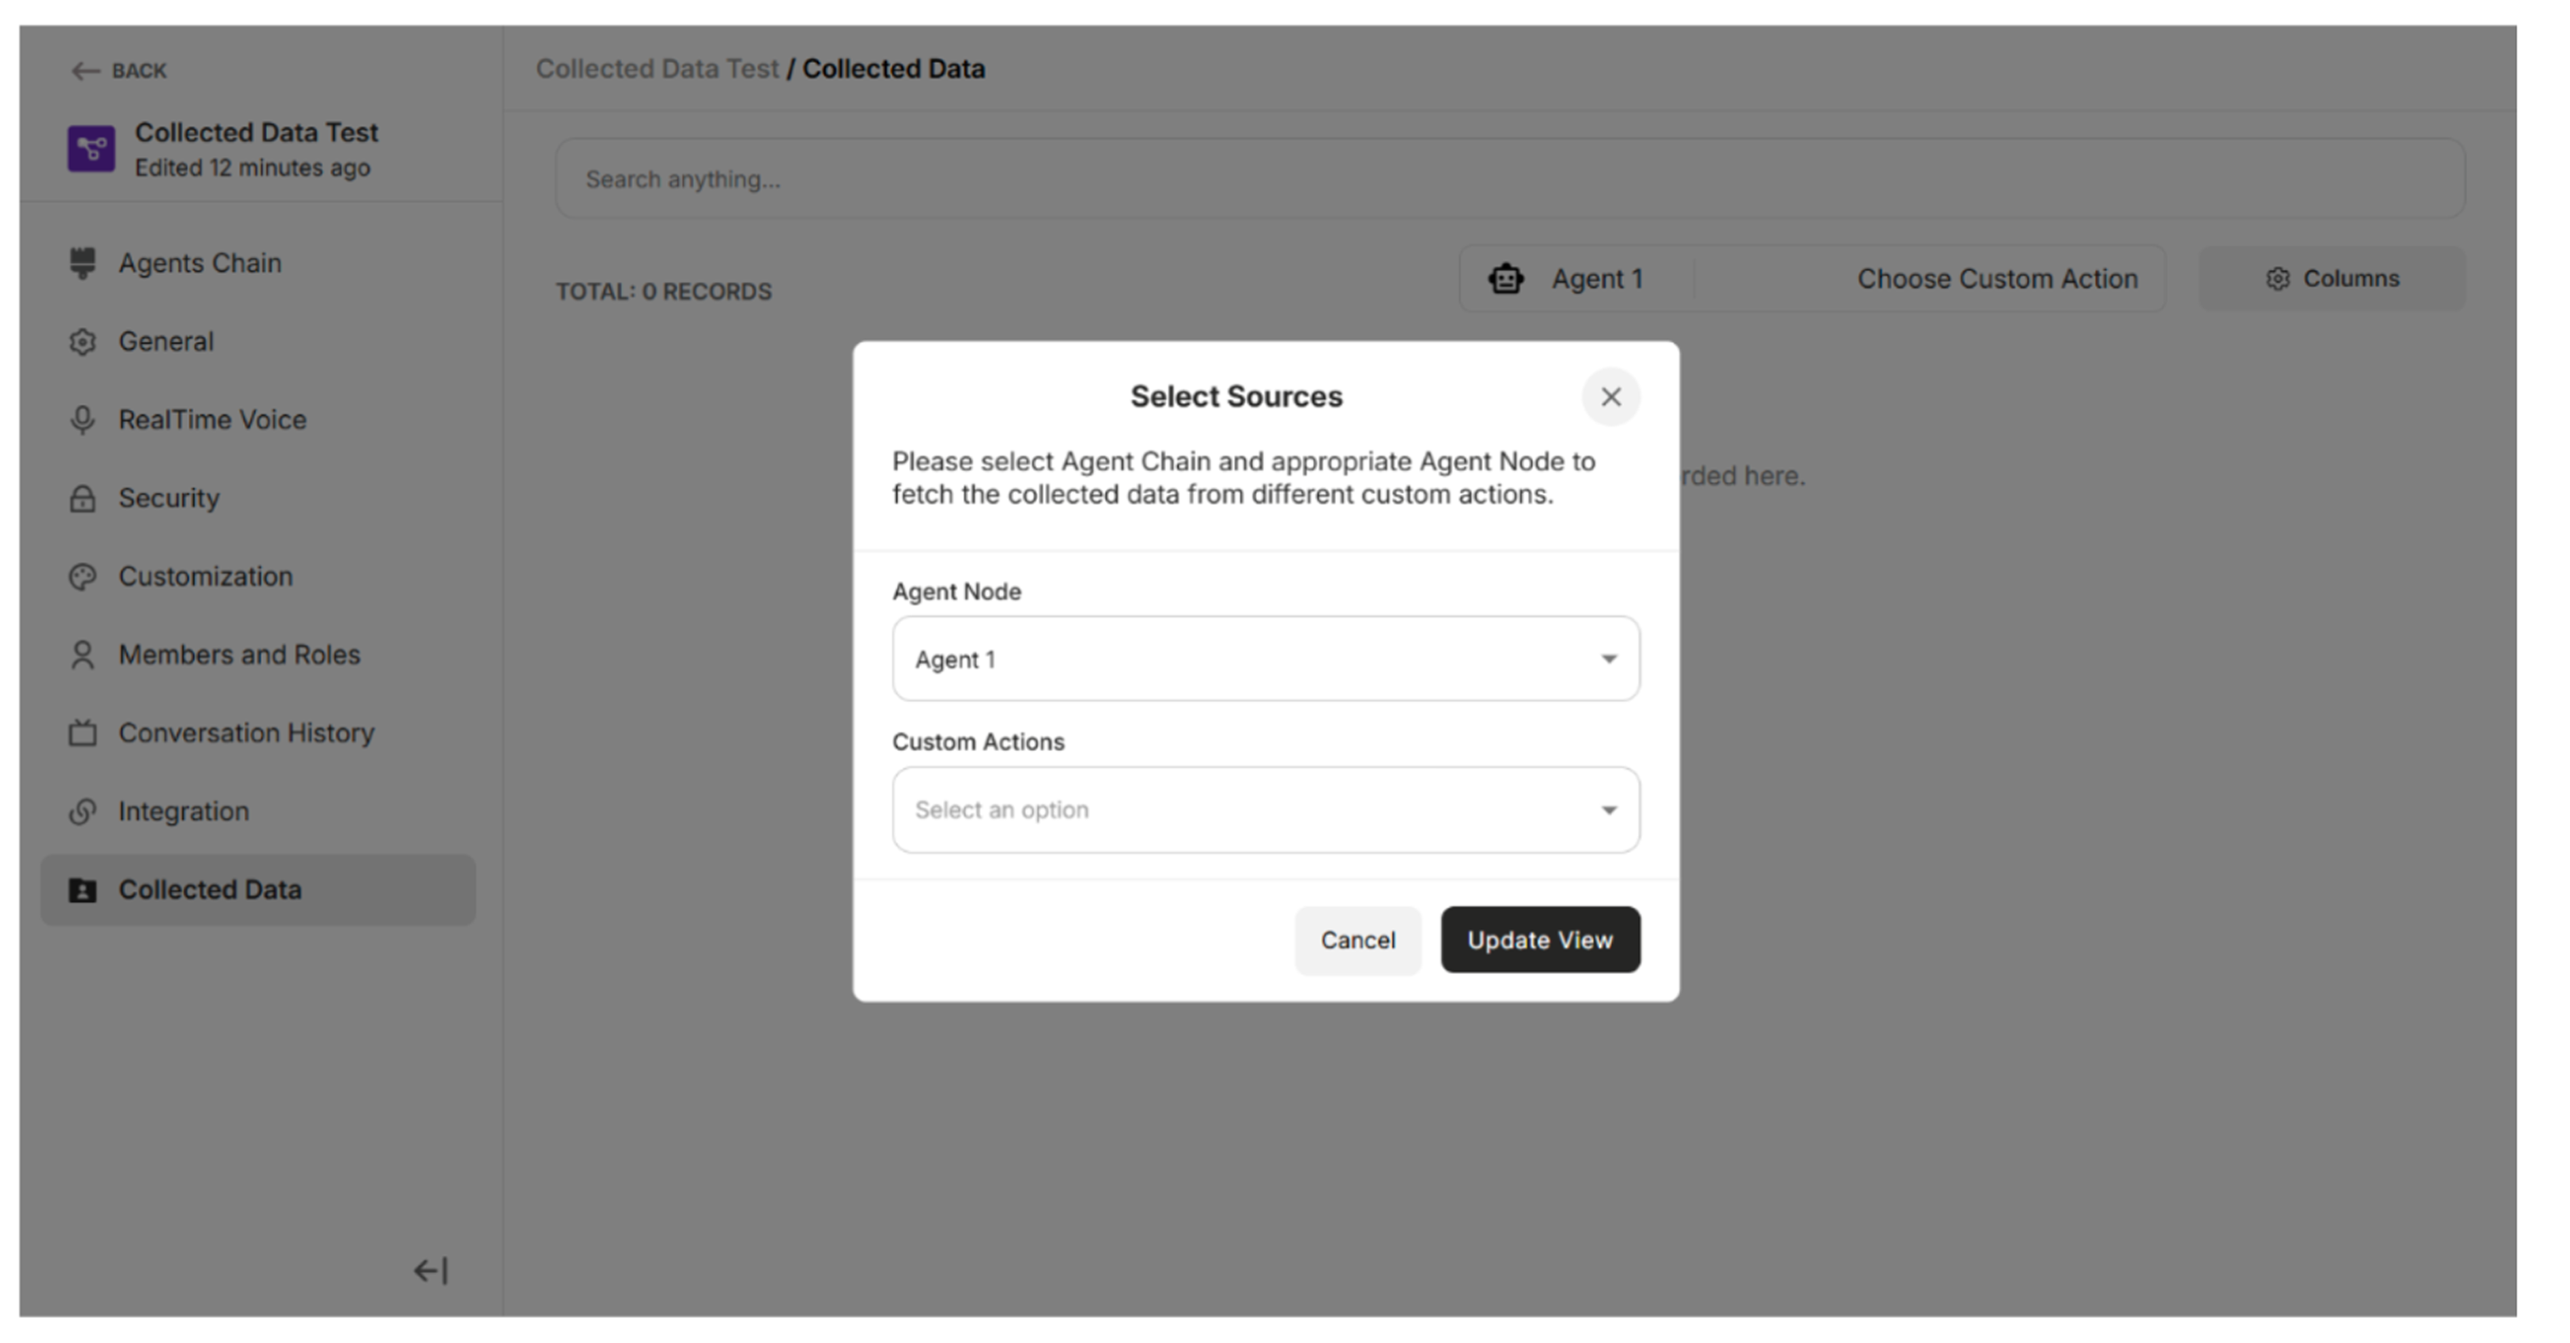Click the Members and Roles person icon
Image resolution: width=2570 pixels, height=1343 pixels.
(84, 654)
